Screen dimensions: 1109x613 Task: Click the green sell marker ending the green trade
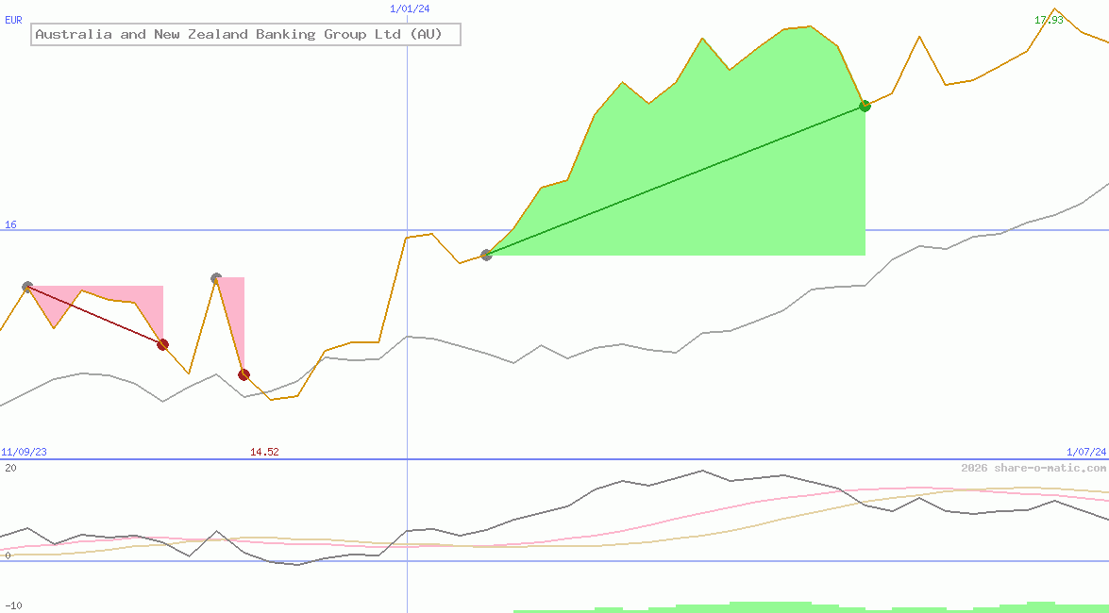[x=865, y=106]
